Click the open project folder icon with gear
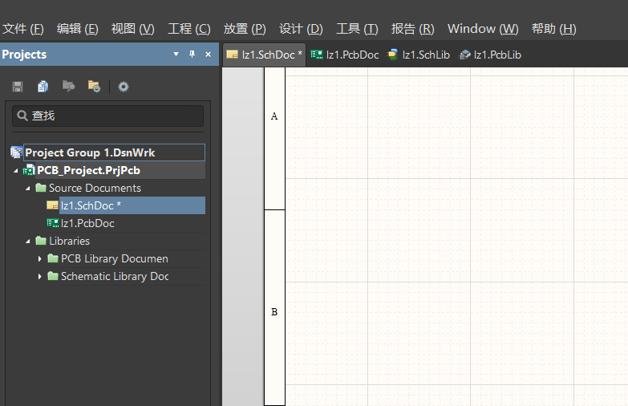628x406 pixels. [94, 86]
